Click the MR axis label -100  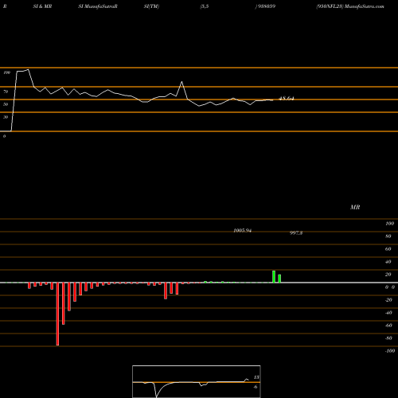[390, 351]
